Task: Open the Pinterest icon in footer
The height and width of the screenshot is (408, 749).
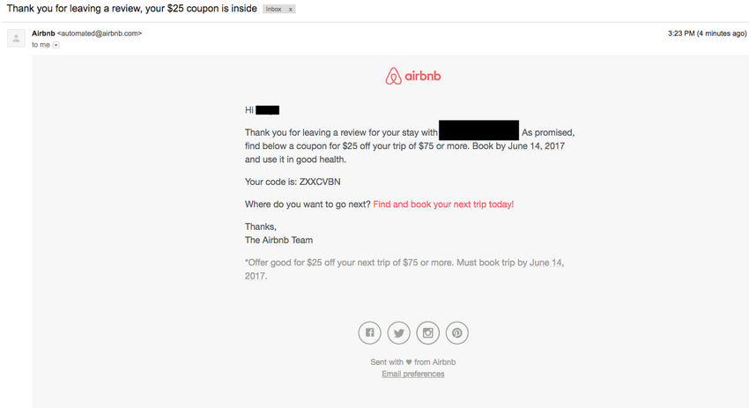Action: pyautogui.click(x=457, y=333)
